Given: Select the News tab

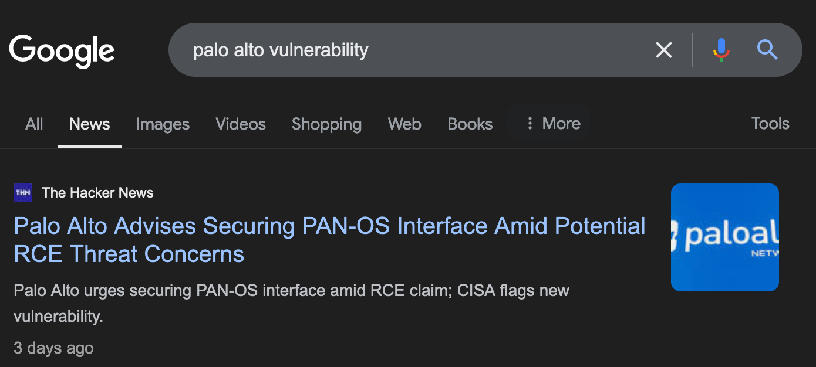Looking at the screenshot, I should (x=89, y=124).
